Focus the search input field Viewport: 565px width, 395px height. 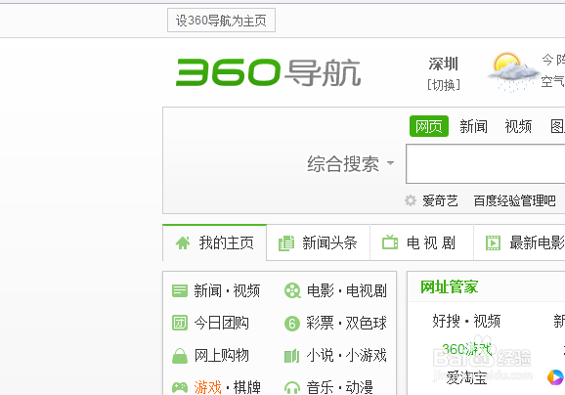(x=486, y=163)
